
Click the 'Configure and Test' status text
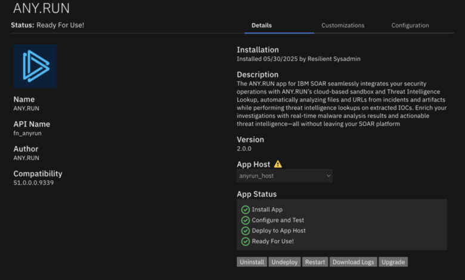pyautogui.click(x=278, y=220)
